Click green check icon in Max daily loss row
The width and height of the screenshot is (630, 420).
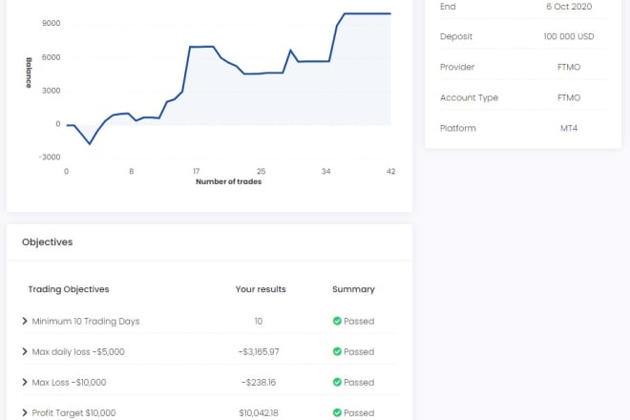(337, 352)
